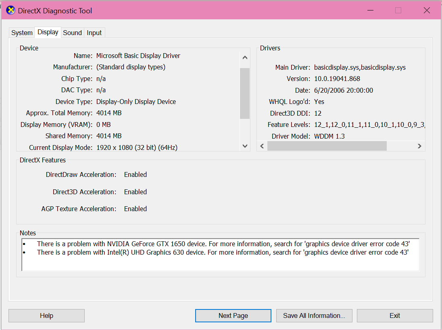Click the Intel(R) UHD Graphics 630 note
The width and height of the screenshot is (442, 330).
[x=223, y=252]
